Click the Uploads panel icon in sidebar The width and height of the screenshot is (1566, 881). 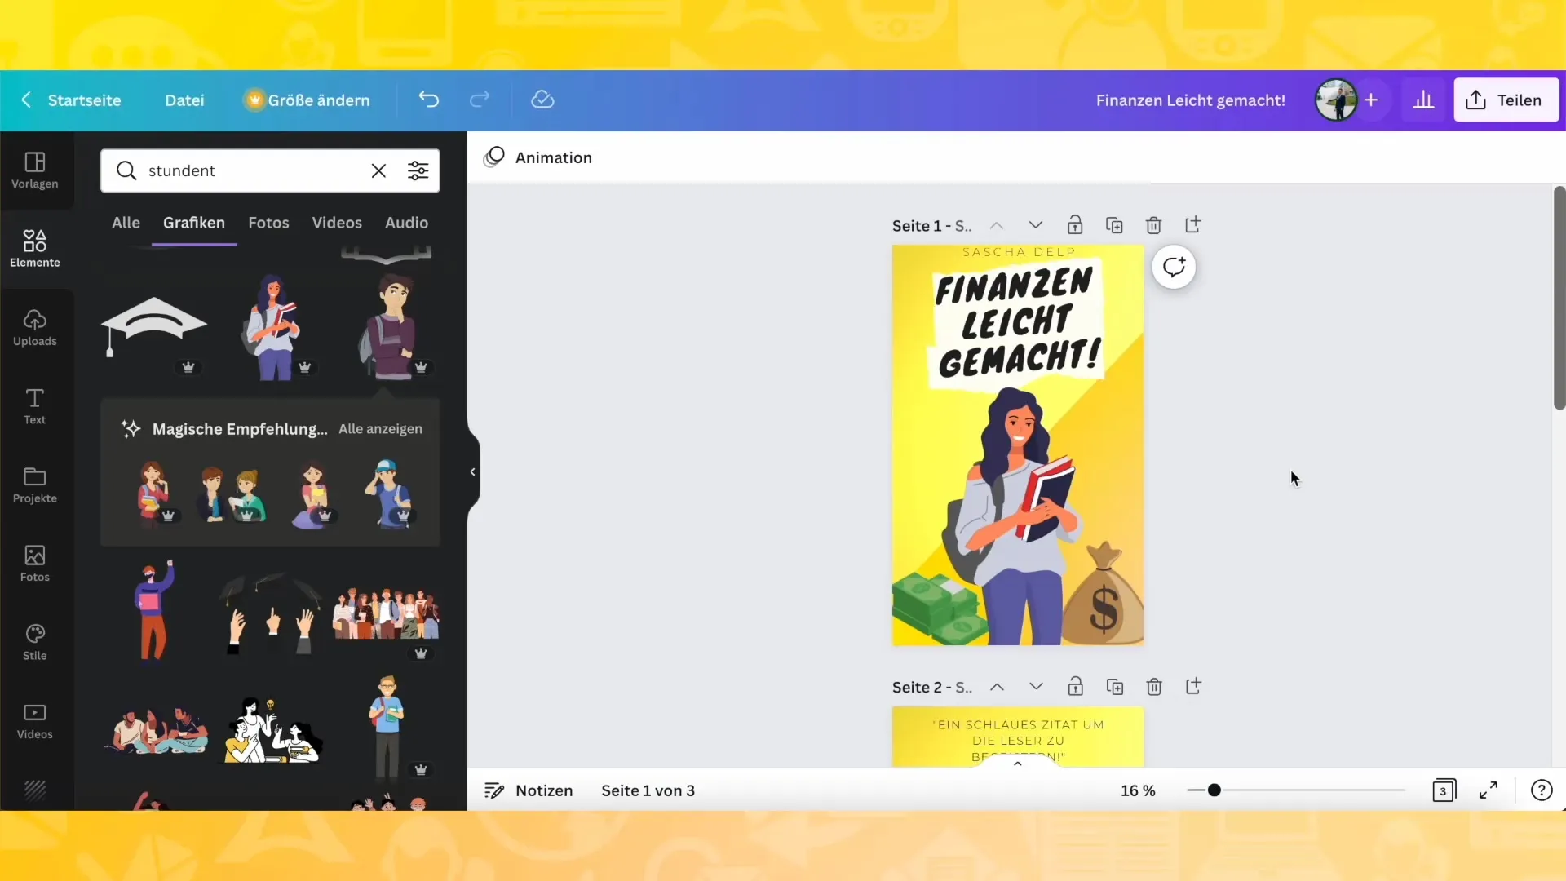34,327
